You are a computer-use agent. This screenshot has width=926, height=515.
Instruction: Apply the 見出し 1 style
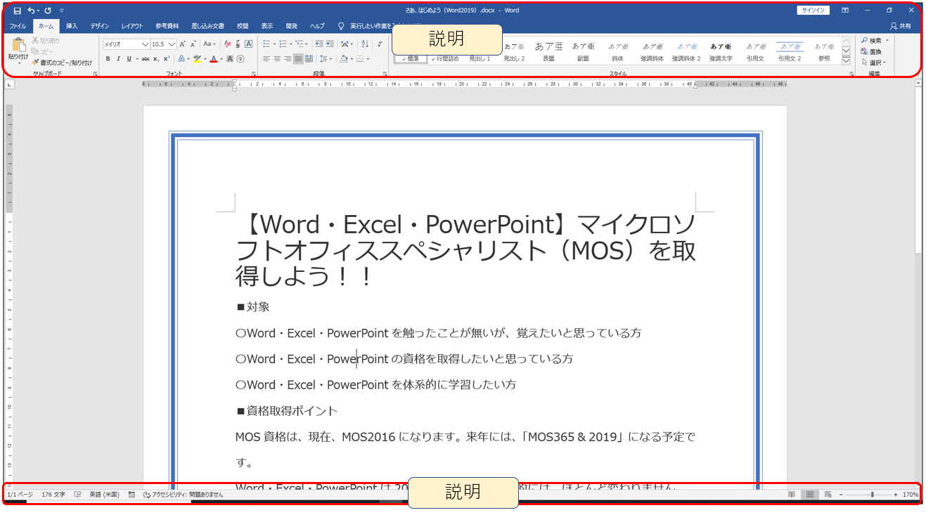[x=480, y=53]
